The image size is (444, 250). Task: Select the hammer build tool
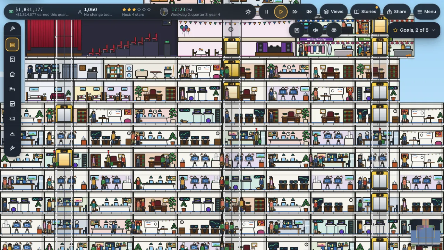[12, 29]
